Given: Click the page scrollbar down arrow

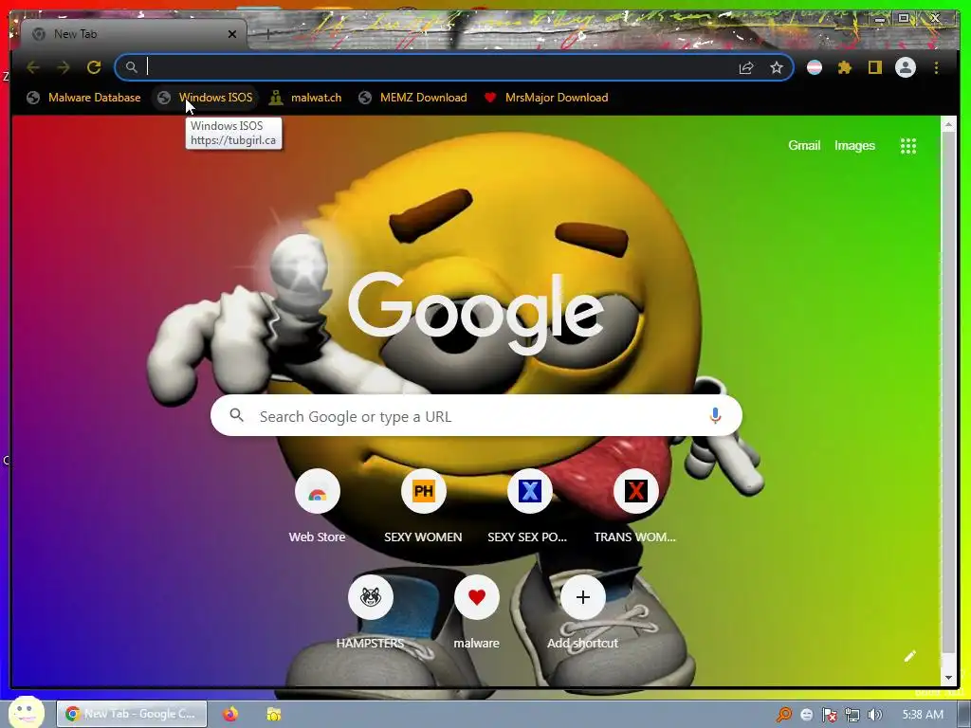Looking at the screenshot, I should click(x=948, y=678).
